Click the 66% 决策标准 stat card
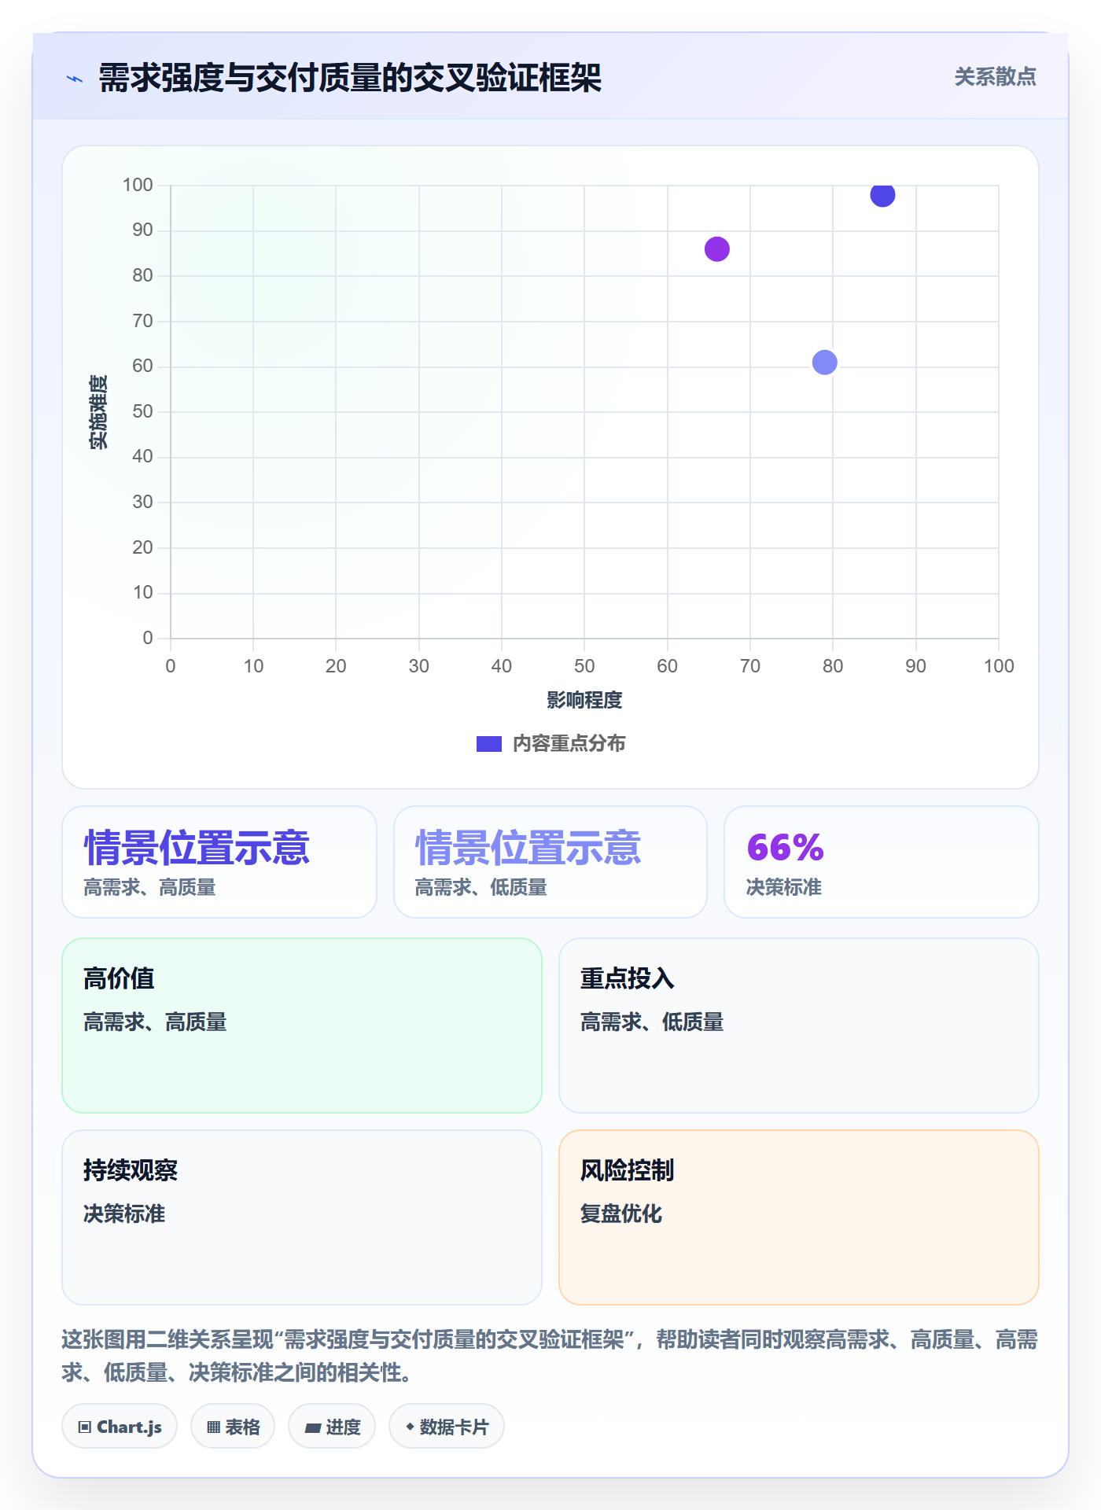 pos(881,862)
